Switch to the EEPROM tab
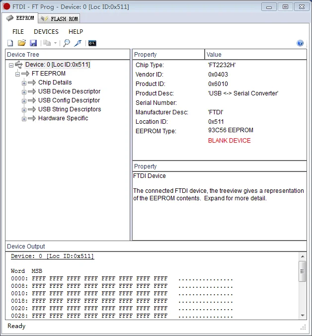 point(20,18)
